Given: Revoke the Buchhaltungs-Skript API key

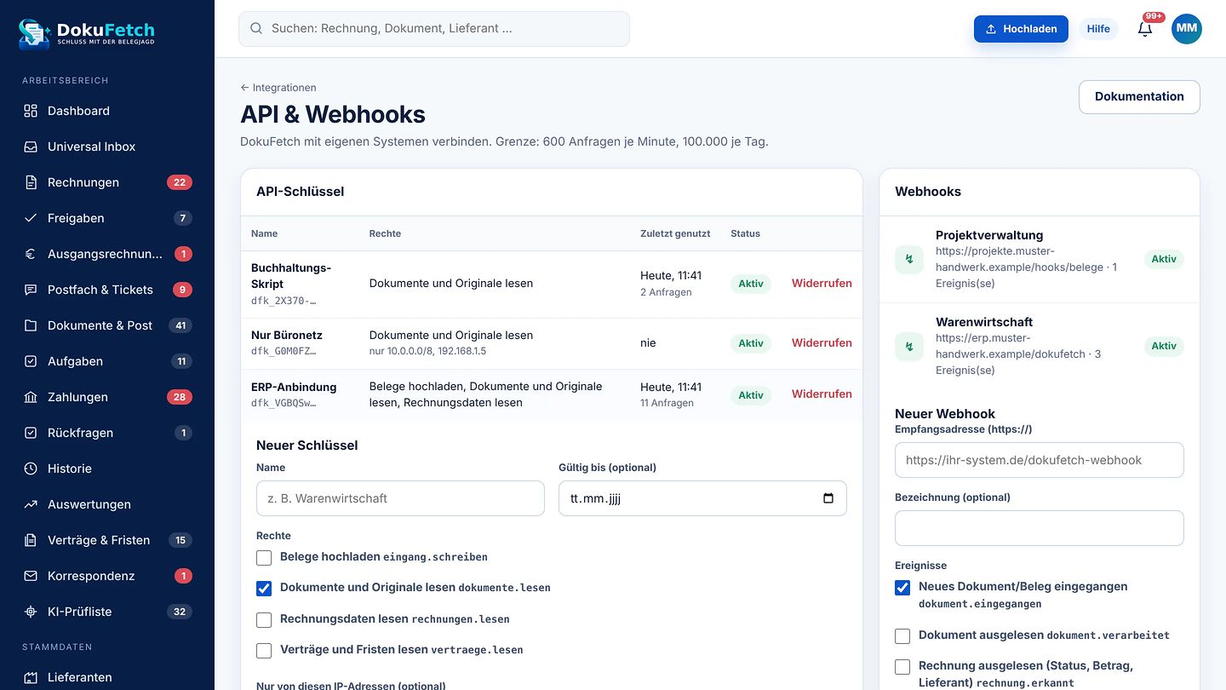Looking at the screenshot, I should [x=822, y=284].
